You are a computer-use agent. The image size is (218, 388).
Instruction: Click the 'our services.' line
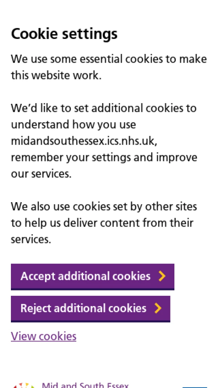pos(41,174)
